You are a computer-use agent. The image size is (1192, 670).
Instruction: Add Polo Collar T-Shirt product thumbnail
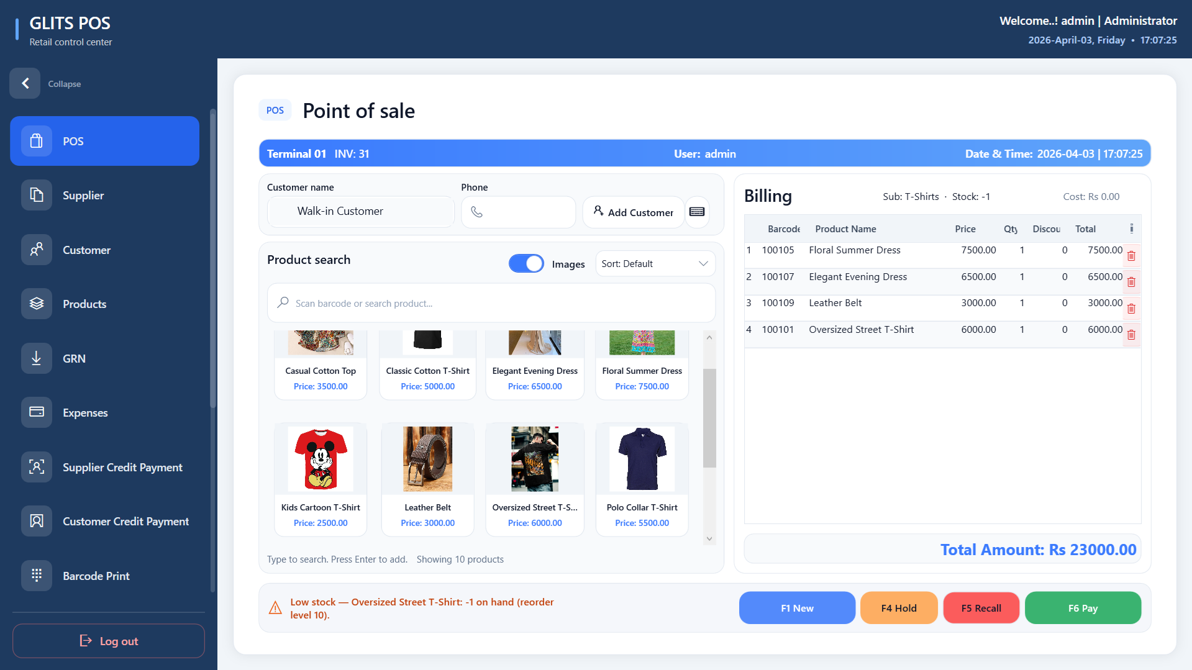click(642, 459)
